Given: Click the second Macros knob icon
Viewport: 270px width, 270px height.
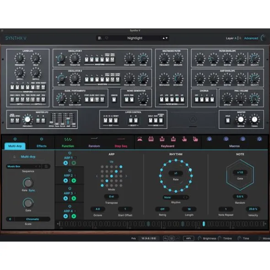Looking at the screenshot, I should [x=226, y=139].
